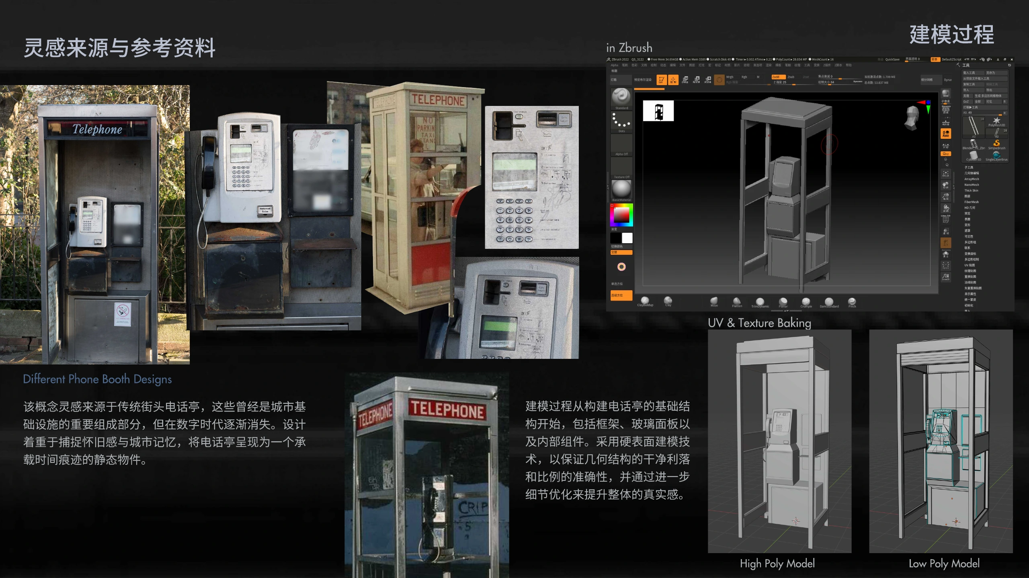Open the Z插件 menu
The image size is (1029, 578).
[827, 65]
